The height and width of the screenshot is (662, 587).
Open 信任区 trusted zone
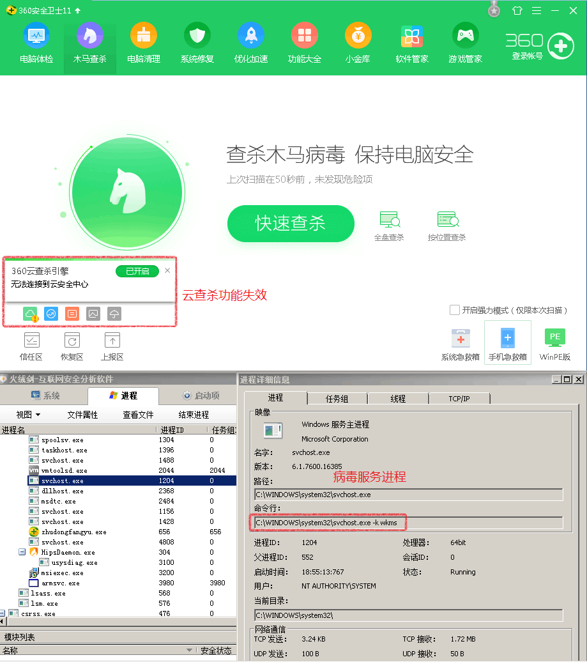tap(31, 346)
